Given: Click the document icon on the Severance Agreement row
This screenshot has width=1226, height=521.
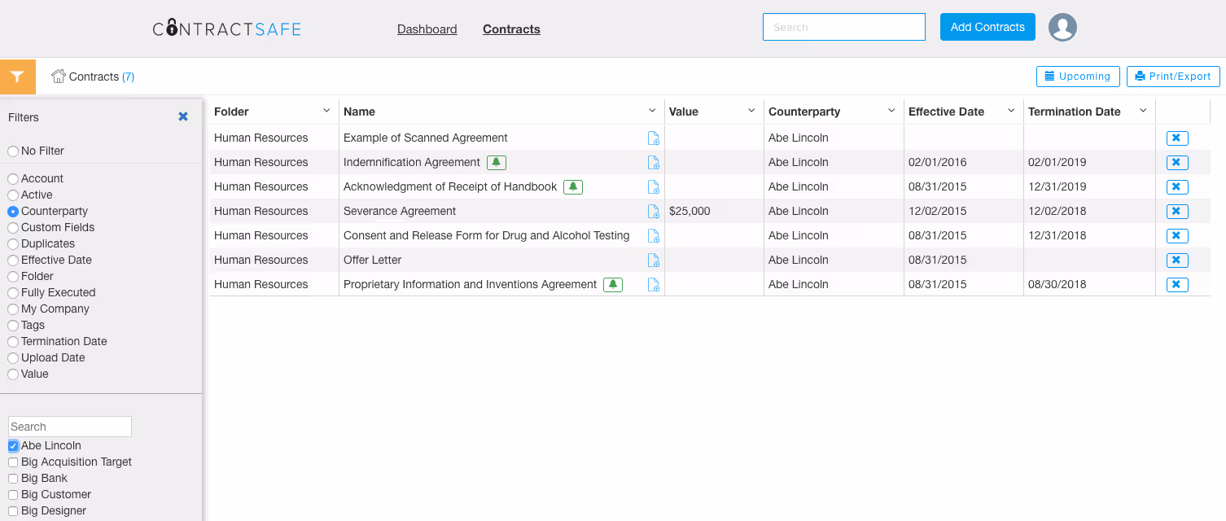Looking at the screenshot, I should pos(654,211).
